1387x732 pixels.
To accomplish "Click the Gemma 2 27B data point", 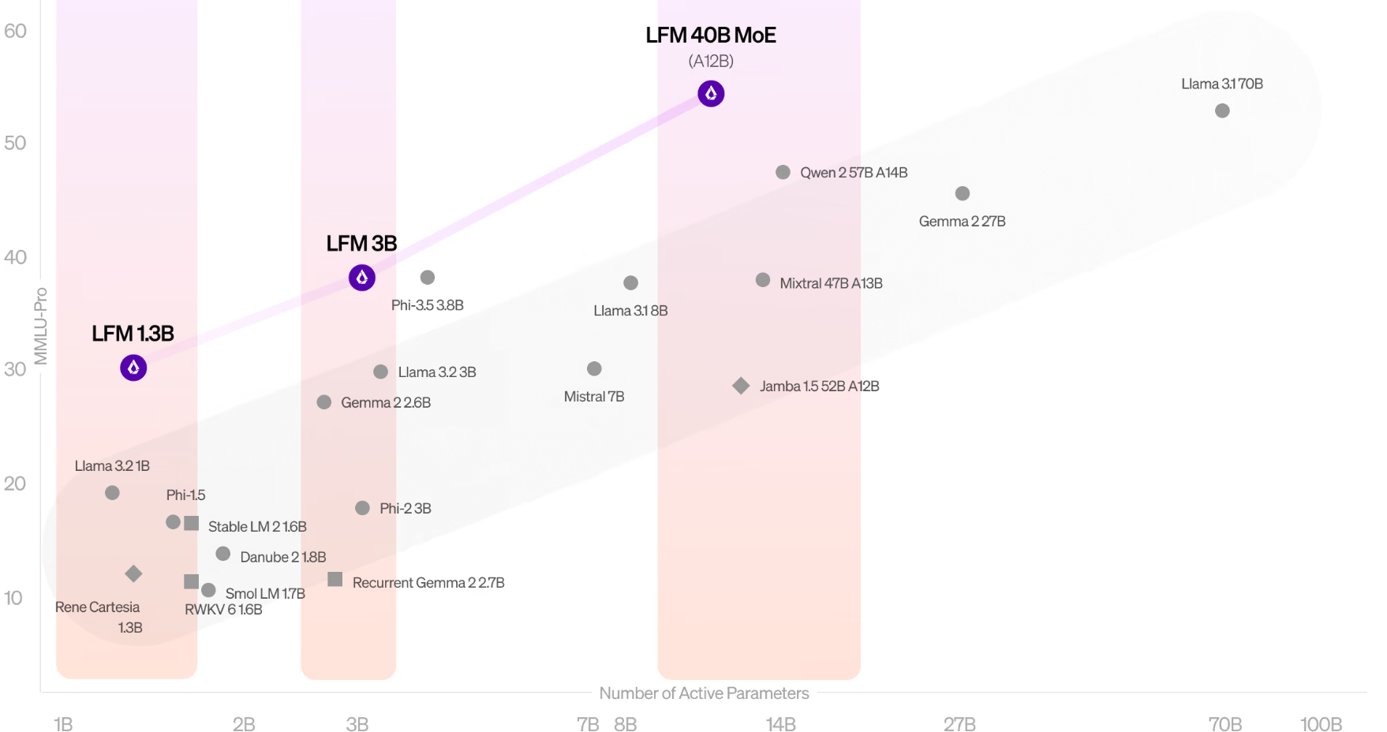I will pyautogui.click(x=963, y=193).
